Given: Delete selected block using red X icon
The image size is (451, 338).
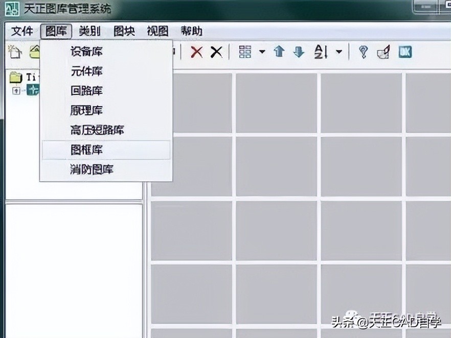Looking at the screenshot, I should 196,51.
